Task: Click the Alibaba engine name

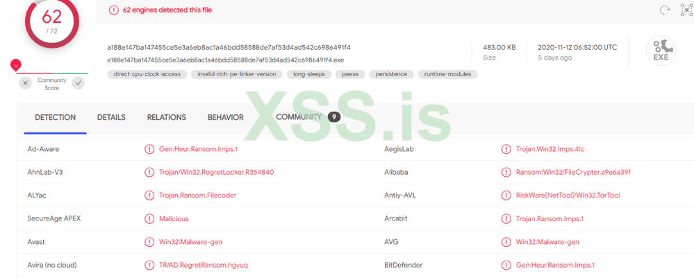Action: [x=396, y=172]
